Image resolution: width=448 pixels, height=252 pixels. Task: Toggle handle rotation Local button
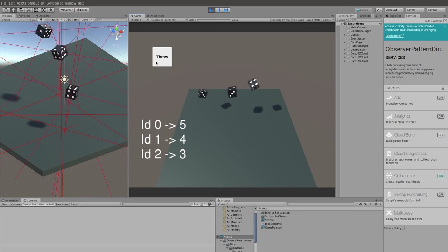click(x=82, y=10)
